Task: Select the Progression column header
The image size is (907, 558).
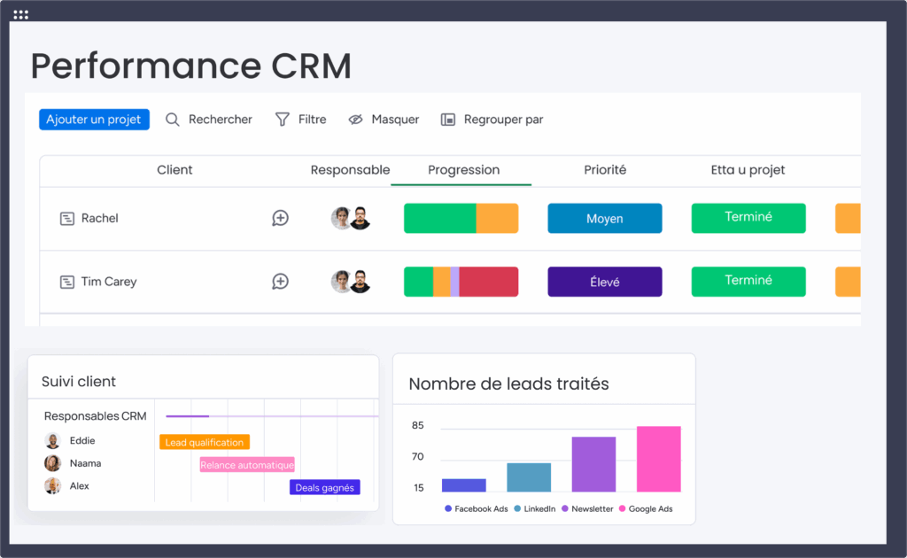Action: [463, 170]
